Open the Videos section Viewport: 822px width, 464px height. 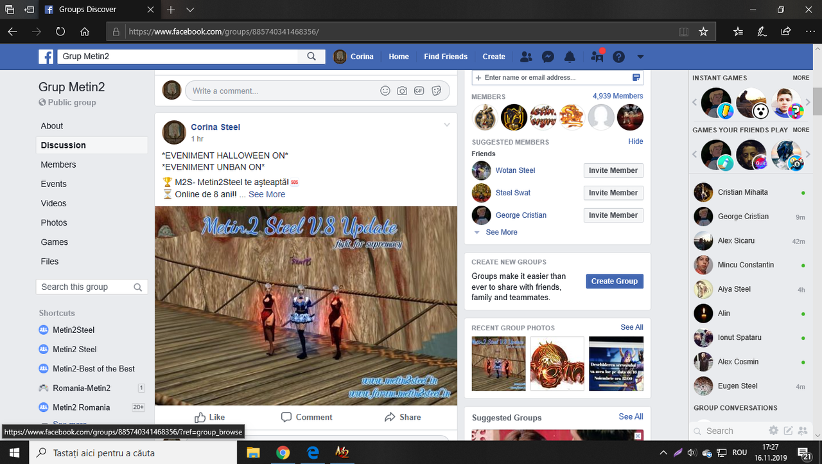point(54,203)
